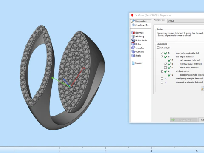This screenshot has height=153, width=204.
Task: Open the Shells fix tool
Action: (x=136, y=56)
